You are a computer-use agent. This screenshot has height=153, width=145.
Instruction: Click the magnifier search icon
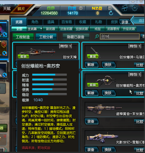(x=97, y=37)
